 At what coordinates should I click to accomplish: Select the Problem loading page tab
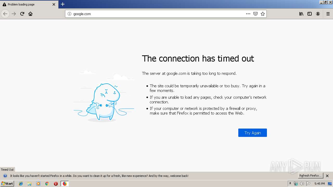tap(29, 4)
